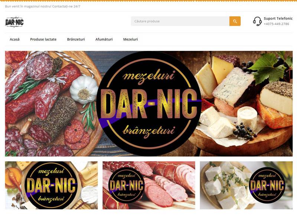Image resolution: width=297 pixels, height=223 pixels.
Task: Open the Produse lactate category
Action: (x=43, y=39)
